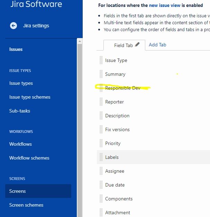
Task: Click the drag handle beside Reporter
Action: pos(101,102)
